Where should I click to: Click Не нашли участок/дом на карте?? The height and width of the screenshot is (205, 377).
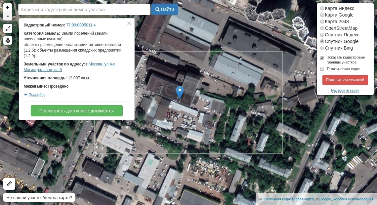(x=39, y=198)
